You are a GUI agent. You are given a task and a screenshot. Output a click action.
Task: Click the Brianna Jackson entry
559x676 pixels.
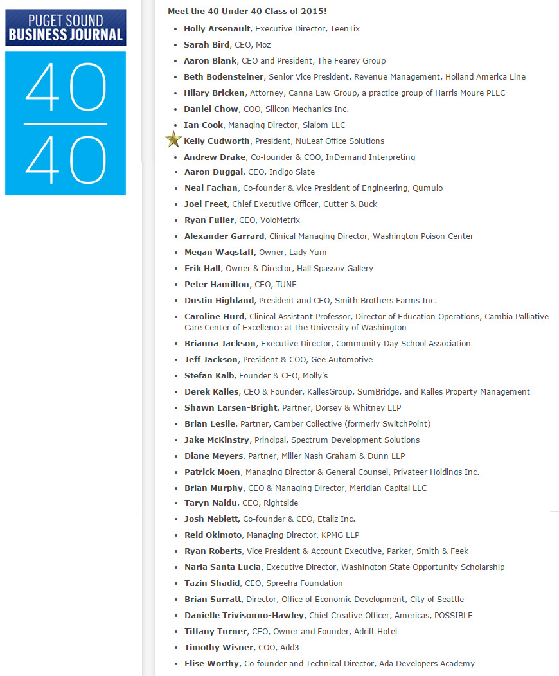point(328,344)
